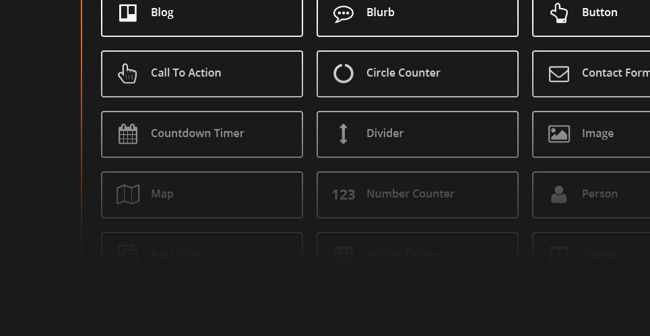Click the Circle Counter ring icon
This screenshot has height=336, width=650.
pyautogui.click(x=344, y=74)
